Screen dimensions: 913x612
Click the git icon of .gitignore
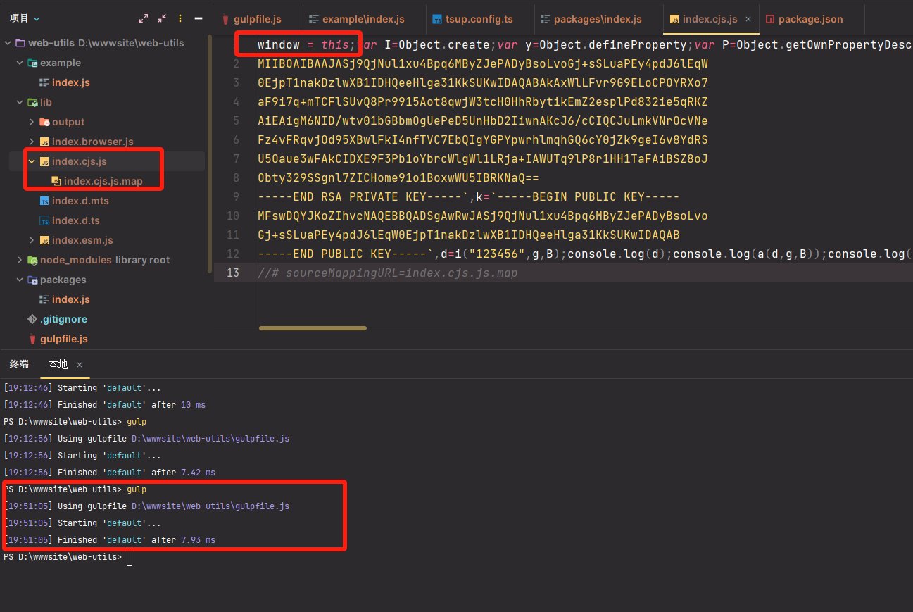[x=32, y=319]
